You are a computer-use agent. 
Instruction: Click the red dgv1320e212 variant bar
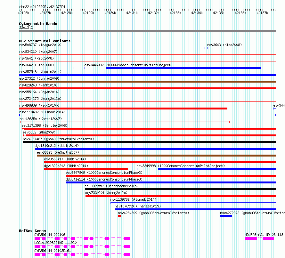(86, 169)
